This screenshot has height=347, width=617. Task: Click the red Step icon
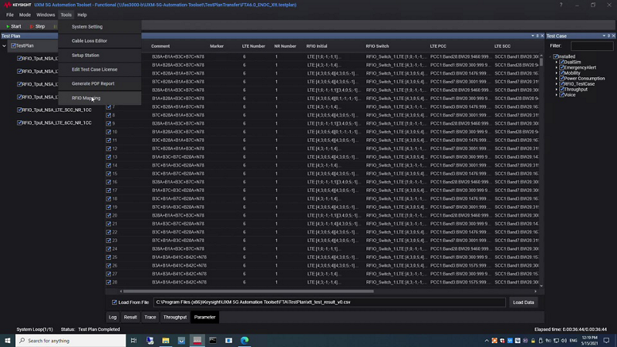[32, 26]
